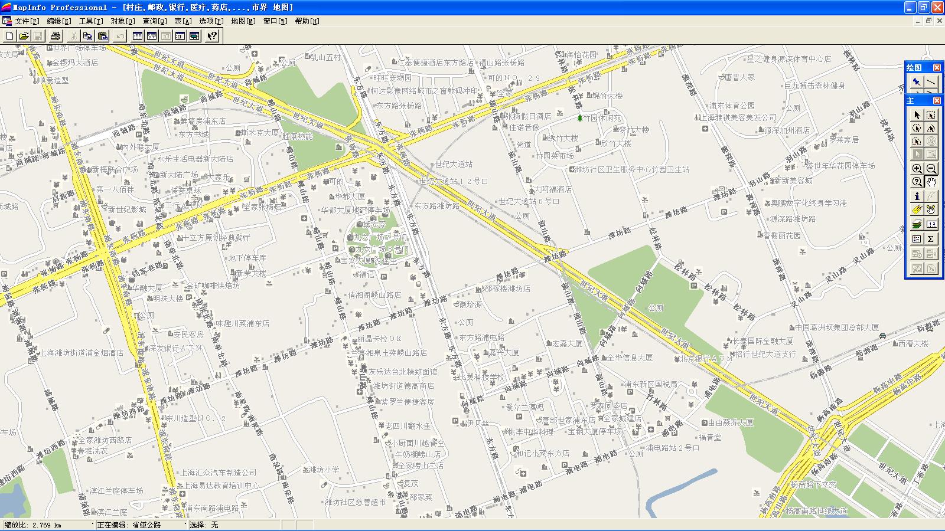
Task: Choose the Boundary Select tool
Action: (917, 140)
